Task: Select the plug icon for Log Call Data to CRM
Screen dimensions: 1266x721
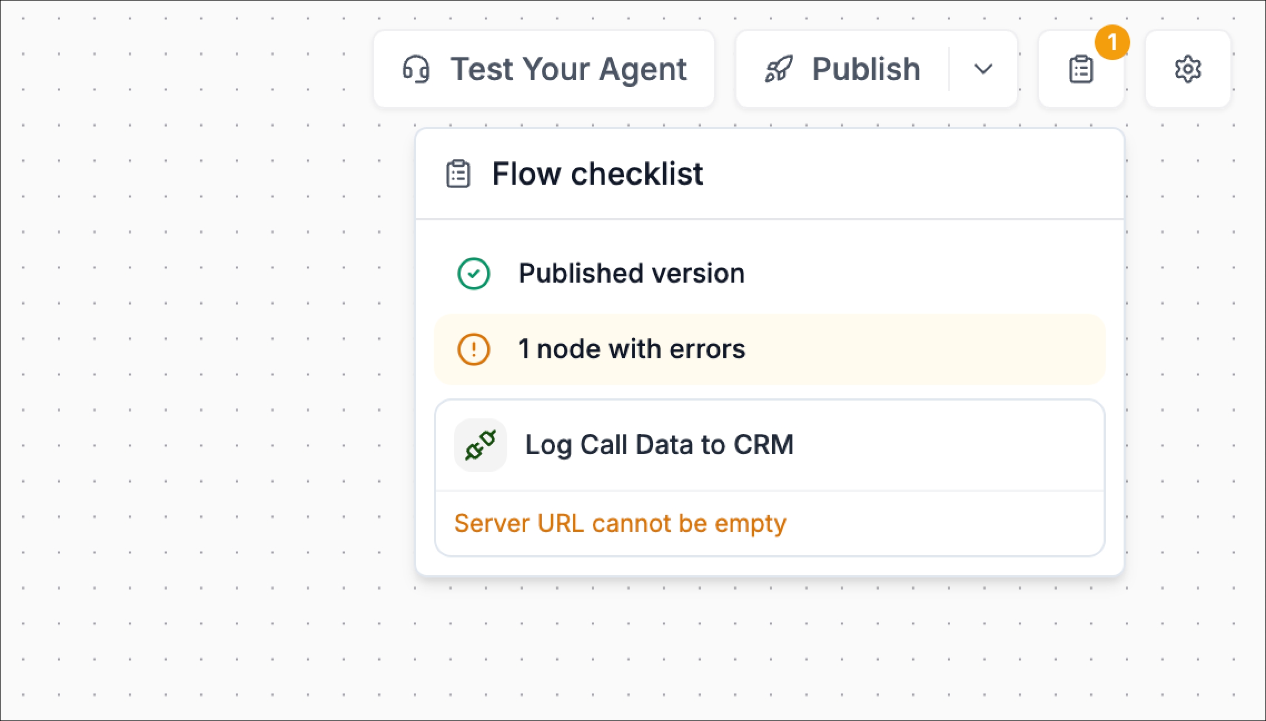Action: pyautogui.click(x=481, y=445)
